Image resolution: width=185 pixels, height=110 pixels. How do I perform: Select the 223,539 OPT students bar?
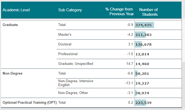(x=143, y=102)
